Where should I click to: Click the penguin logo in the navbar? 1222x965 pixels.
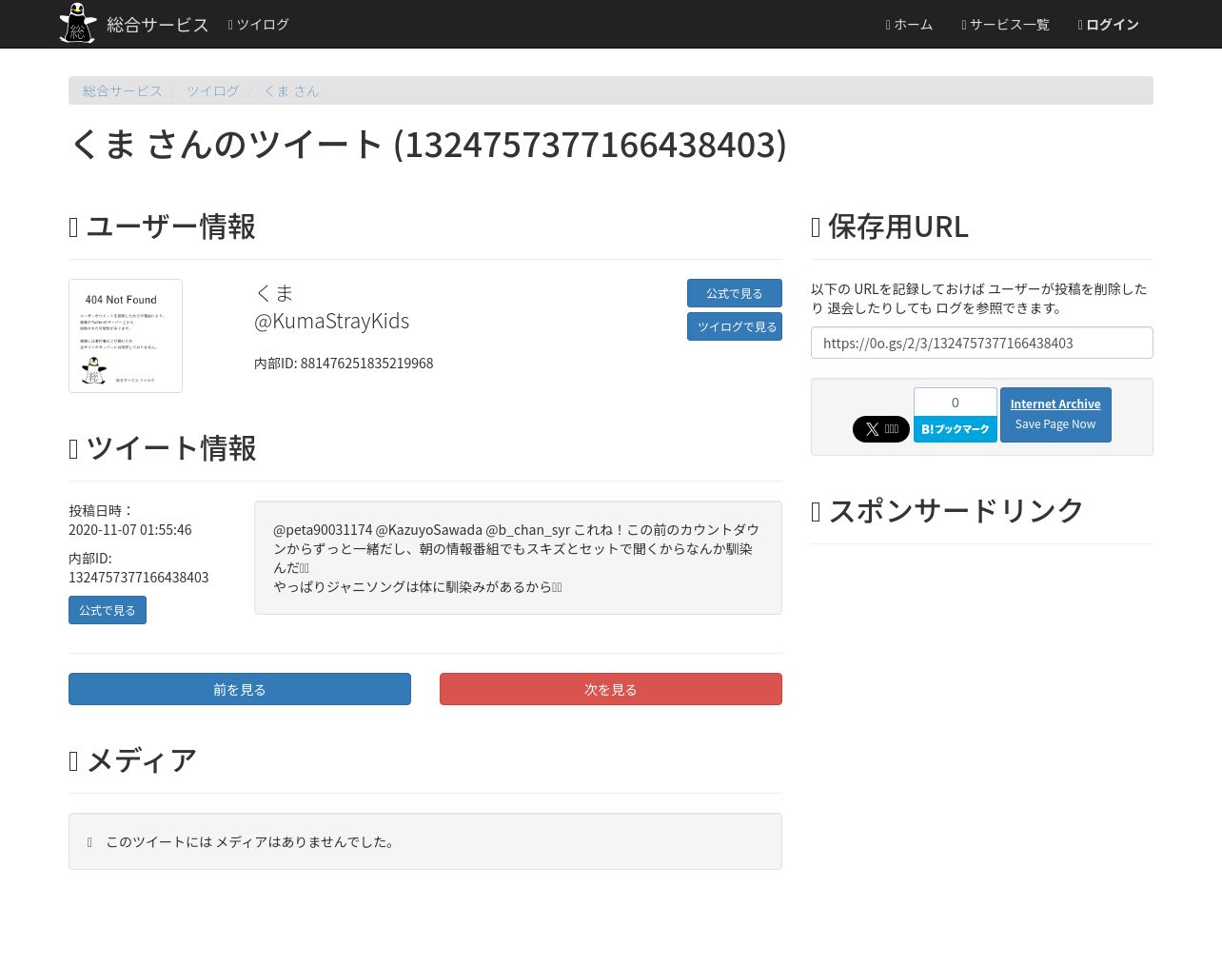77,23
